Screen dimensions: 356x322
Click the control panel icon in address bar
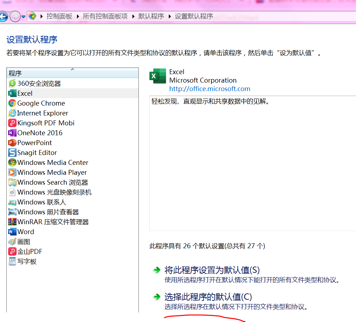coord(32,16)
